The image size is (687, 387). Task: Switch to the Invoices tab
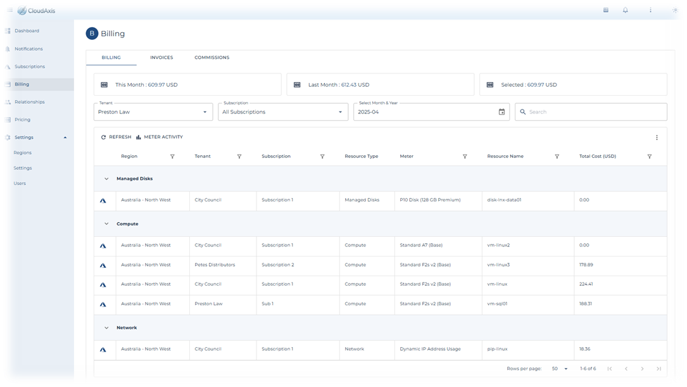tap(161, 58)
